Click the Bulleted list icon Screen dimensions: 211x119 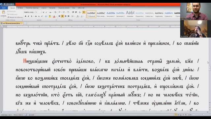pos(59,12)
